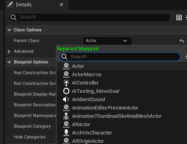Open the property matrix grid icon

179,17
